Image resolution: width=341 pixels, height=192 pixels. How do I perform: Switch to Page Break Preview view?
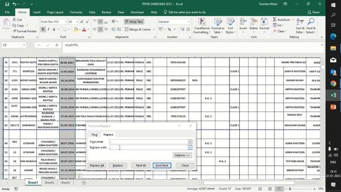279,189
